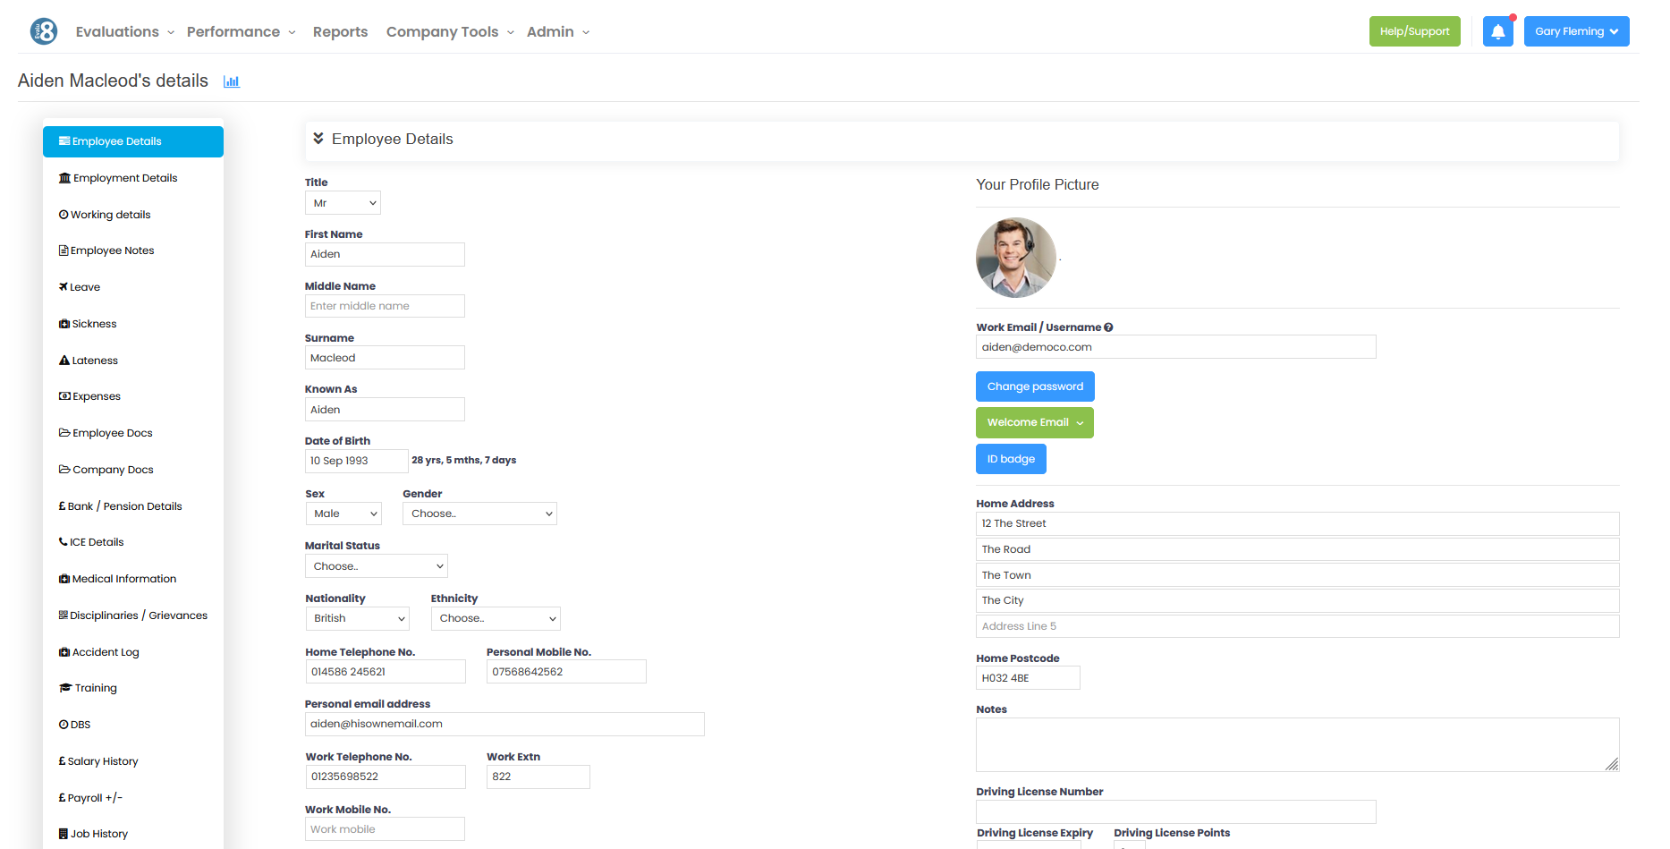
Task: View the Expenses section
Action: click(x=95, y=395)
